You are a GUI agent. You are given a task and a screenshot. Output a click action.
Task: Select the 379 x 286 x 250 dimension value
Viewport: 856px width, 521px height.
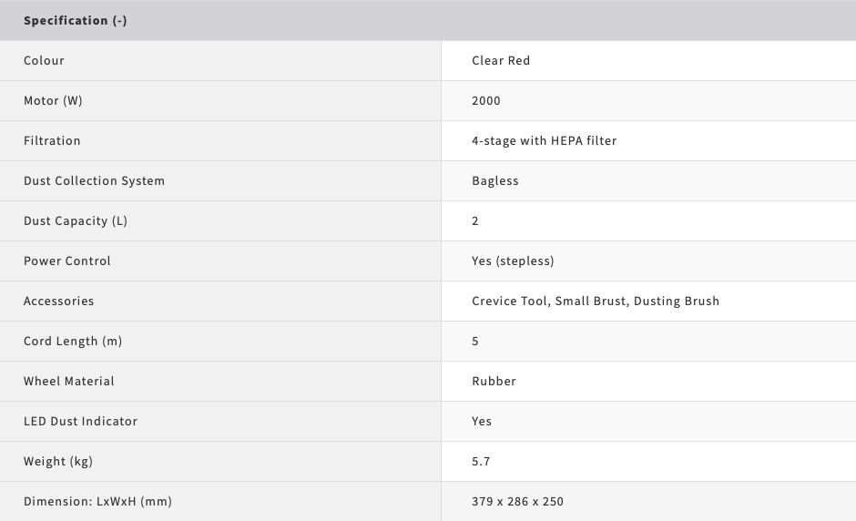click(x=518, y=501)
